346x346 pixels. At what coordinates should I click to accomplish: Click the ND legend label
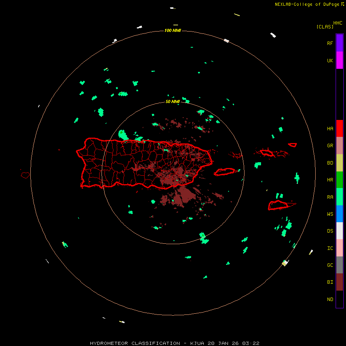[x=330, y=299]
